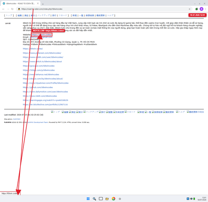Click the footer バックアップ icon link

point(91,112)
